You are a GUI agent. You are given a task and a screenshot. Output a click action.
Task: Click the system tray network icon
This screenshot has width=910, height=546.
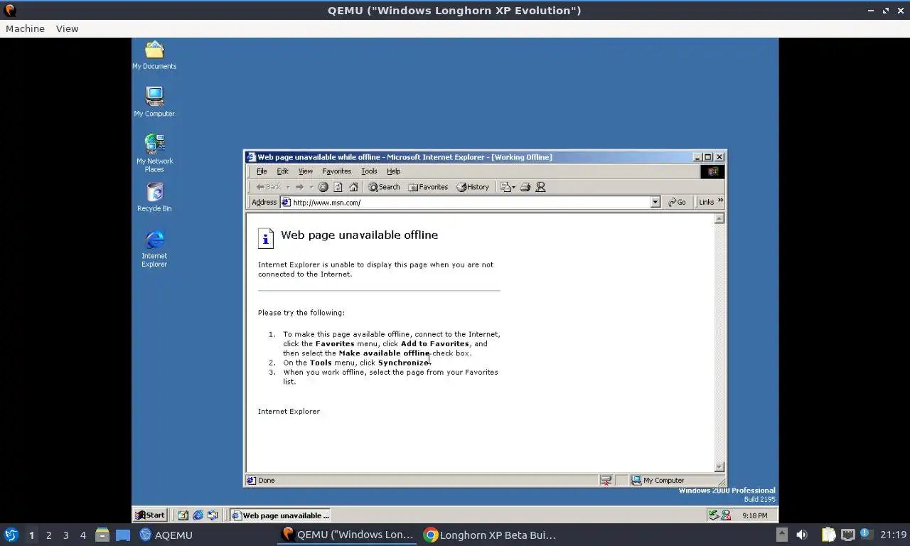[713, 515]
